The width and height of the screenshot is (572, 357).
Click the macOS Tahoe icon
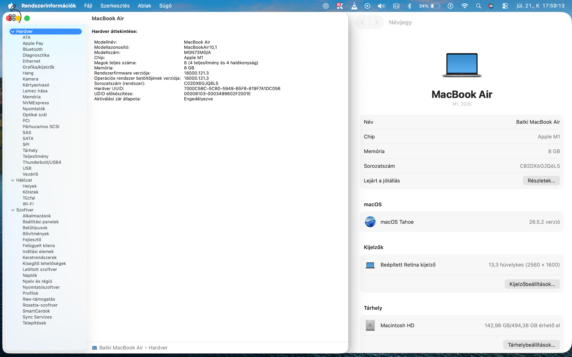click(x=370, y=222)
